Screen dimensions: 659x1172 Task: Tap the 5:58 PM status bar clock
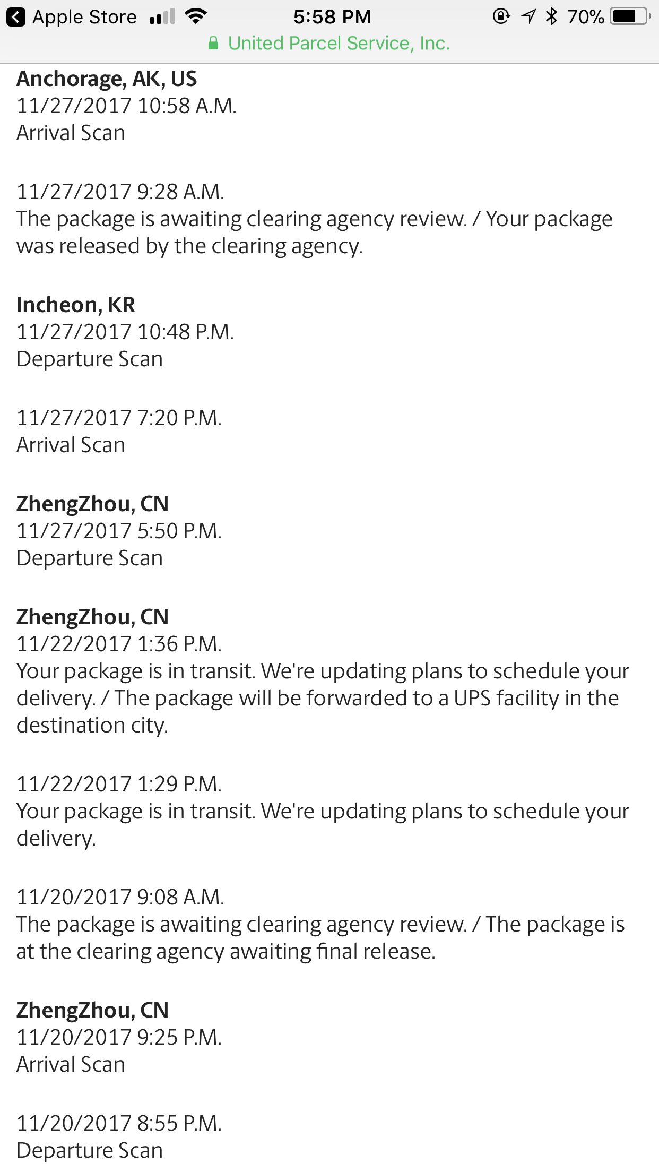click(332, 17)
